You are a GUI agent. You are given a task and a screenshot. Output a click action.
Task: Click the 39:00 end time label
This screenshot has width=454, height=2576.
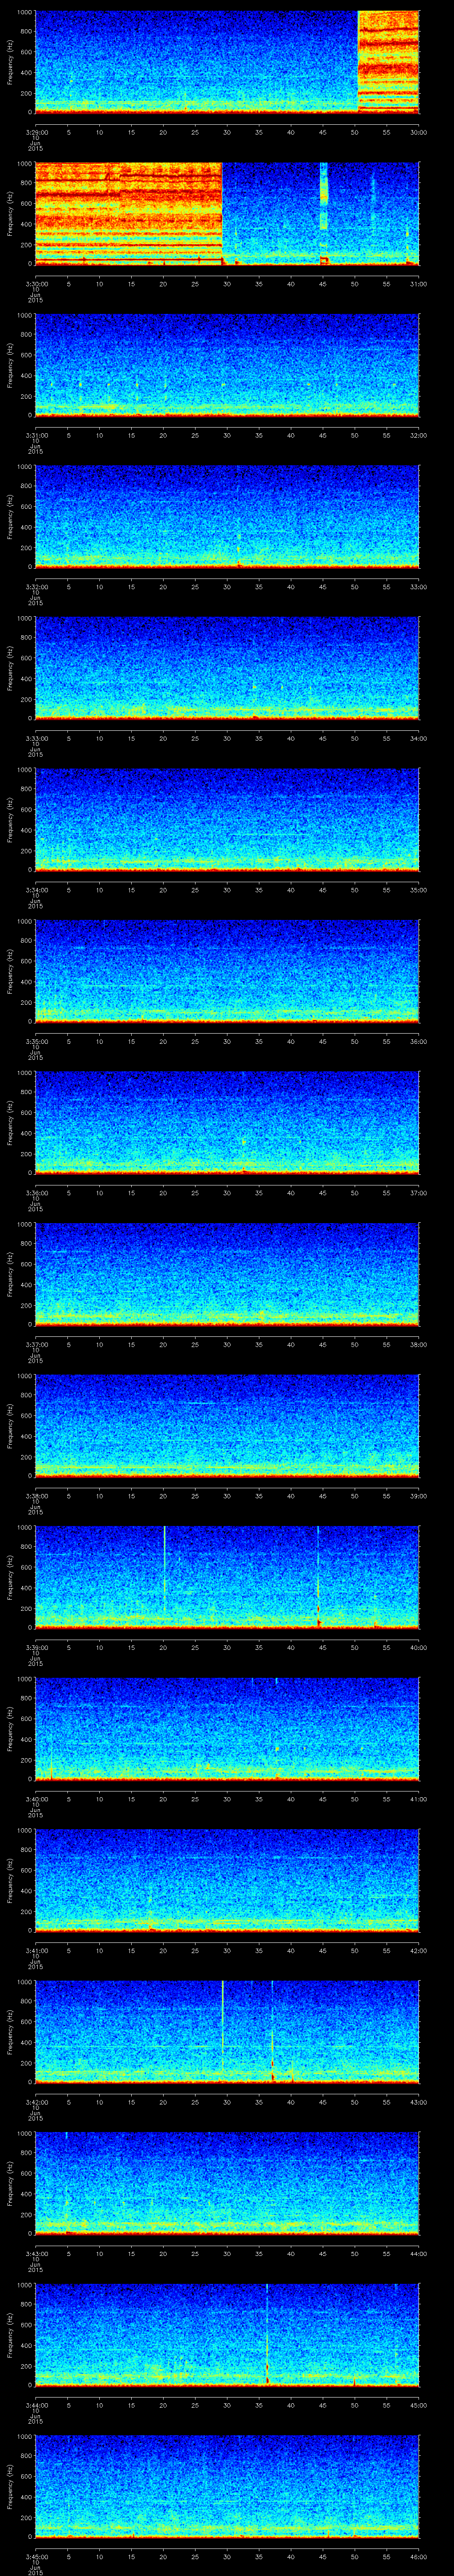(419, 1495)
